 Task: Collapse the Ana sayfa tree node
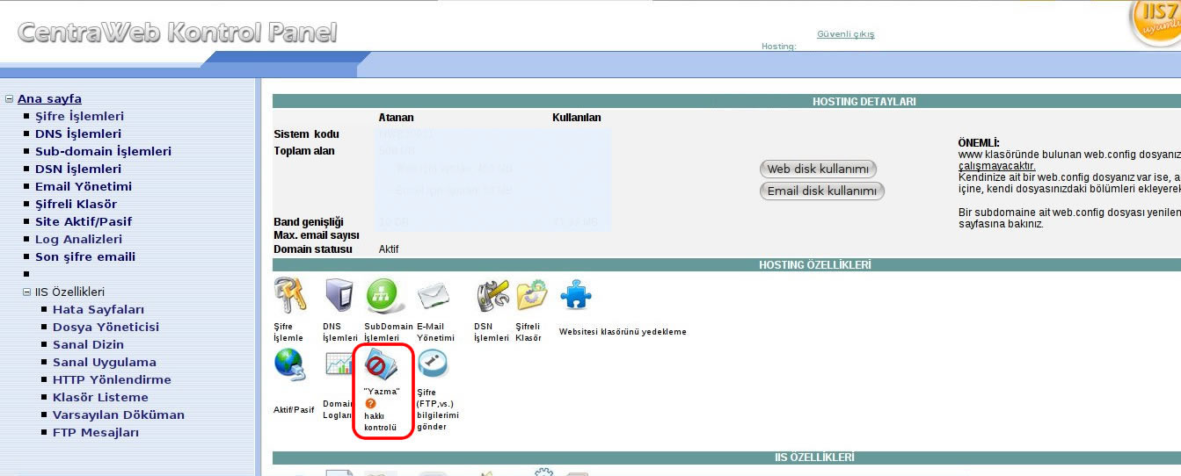(9, 99)
